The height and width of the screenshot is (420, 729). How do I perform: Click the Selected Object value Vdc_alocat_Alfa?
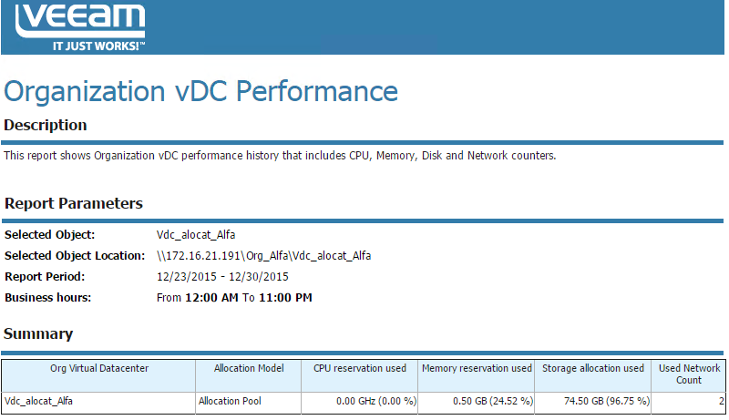196,235
